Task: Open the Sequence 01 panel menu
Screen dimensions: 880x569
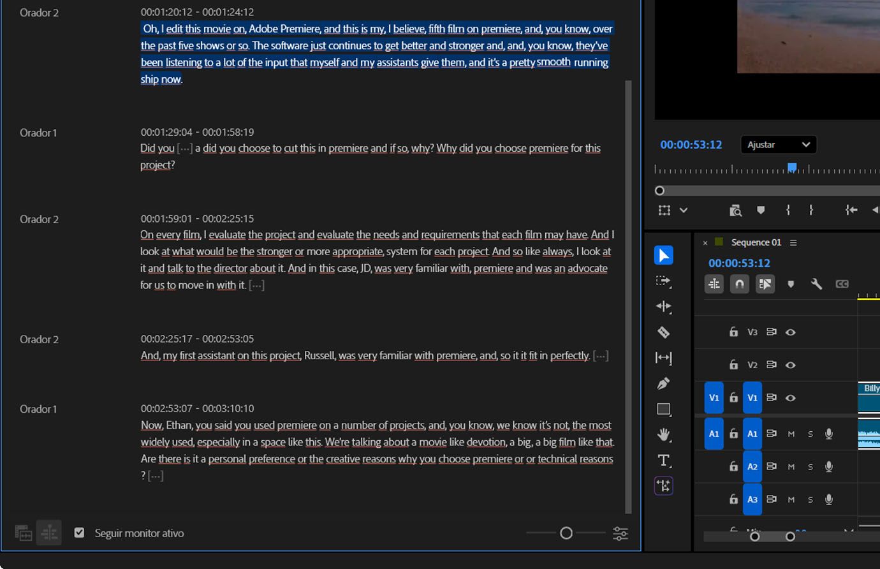Action: click(793, 242)
